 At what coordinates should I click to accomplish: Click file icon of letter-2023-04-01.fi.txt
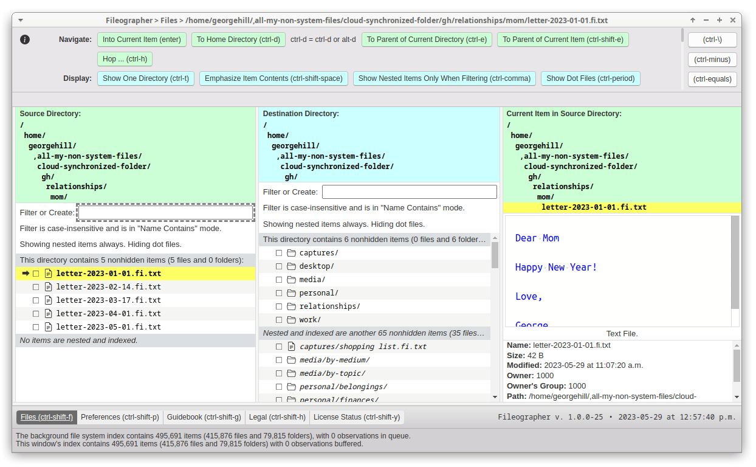pyautogui.click(x=49, y=314)
